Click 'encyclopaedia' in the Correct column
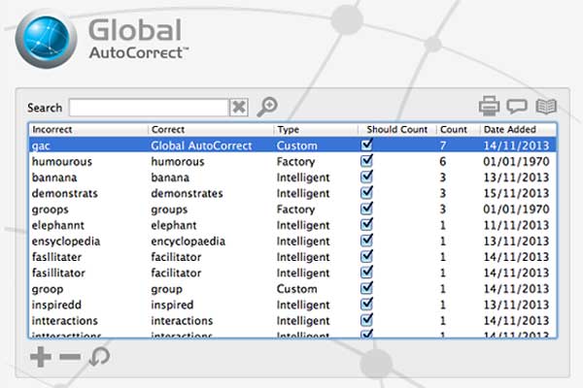This screenshot has width=583, height=388. coord(188,242)
